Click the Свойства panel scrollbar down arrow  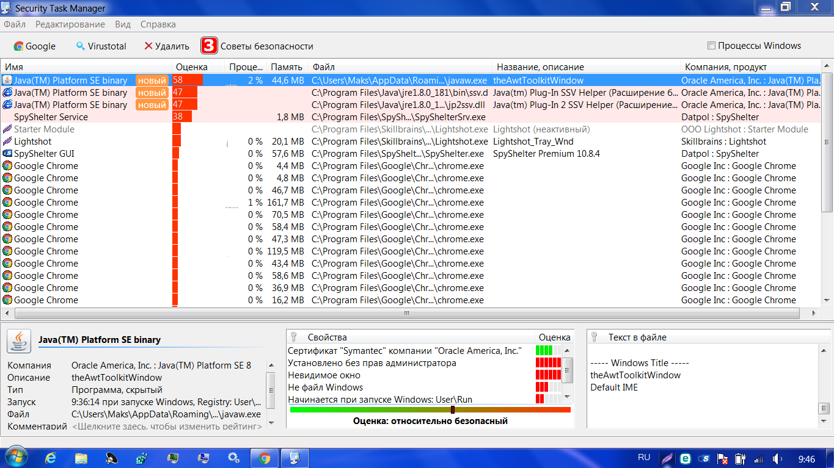point(568,397)
